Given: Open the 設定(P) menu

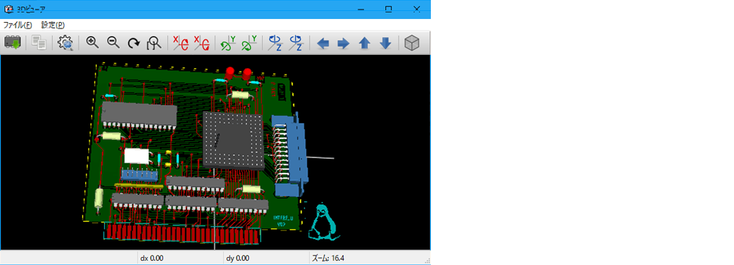Looking at the screenshot, I should tap(53, 25).
